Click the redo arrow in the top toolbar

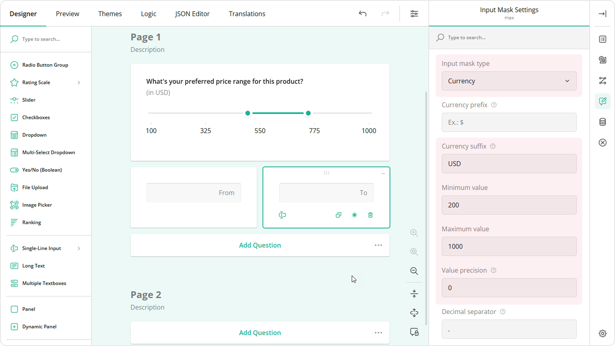pyautogui.click(x=385, y=14)
